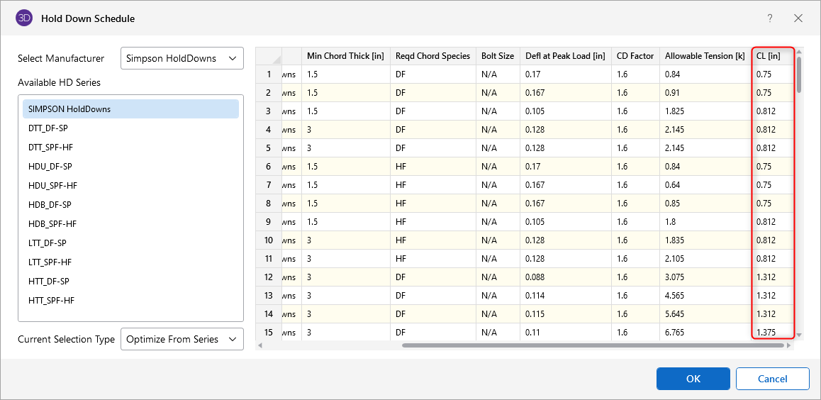Click the 3D application logo icon
This screenshot has height=400, width=821.
pos(24,18)
